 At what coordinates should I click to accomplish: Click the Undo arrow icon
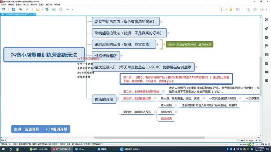[x=20, y=10]
